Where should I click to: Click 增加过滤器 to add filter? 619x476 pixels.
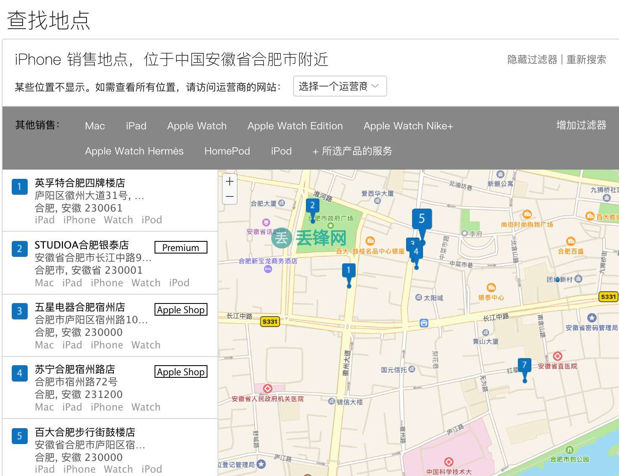point(581,125)
